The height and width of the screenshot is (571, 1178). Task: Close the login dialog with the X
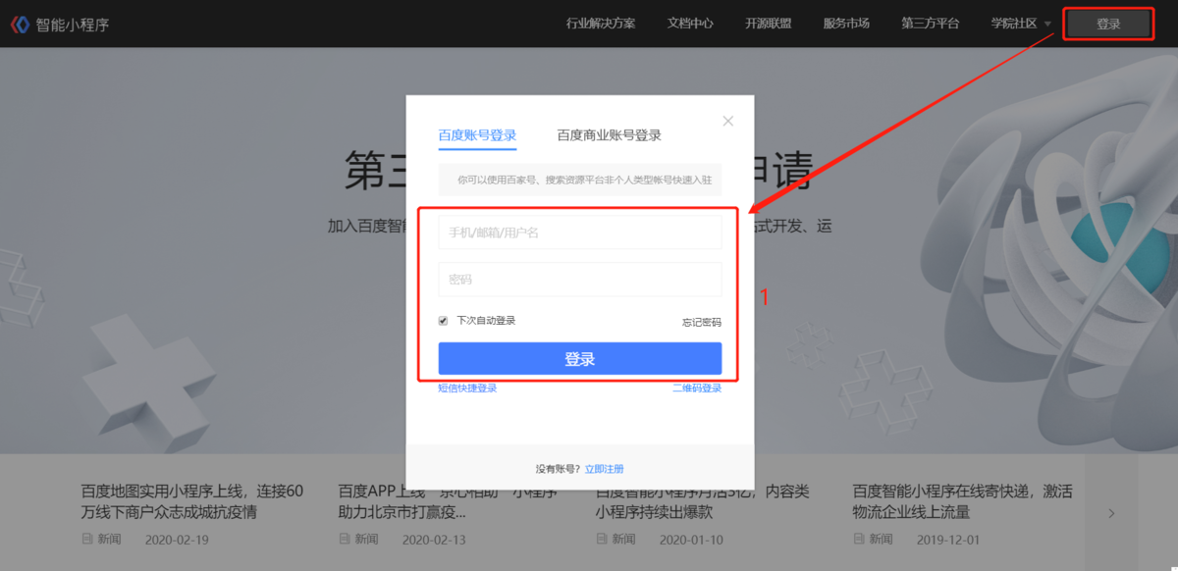[727, 121]
